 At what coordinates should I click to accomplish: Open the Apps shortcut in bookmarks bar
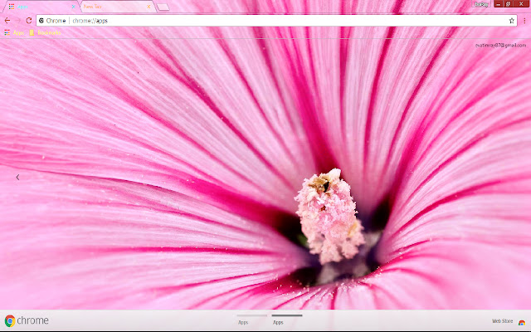[14, 32]
